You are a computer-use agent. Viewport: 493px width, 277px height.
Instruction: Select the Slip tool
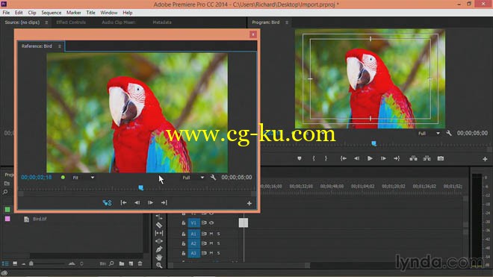click(x=159, y=233)
